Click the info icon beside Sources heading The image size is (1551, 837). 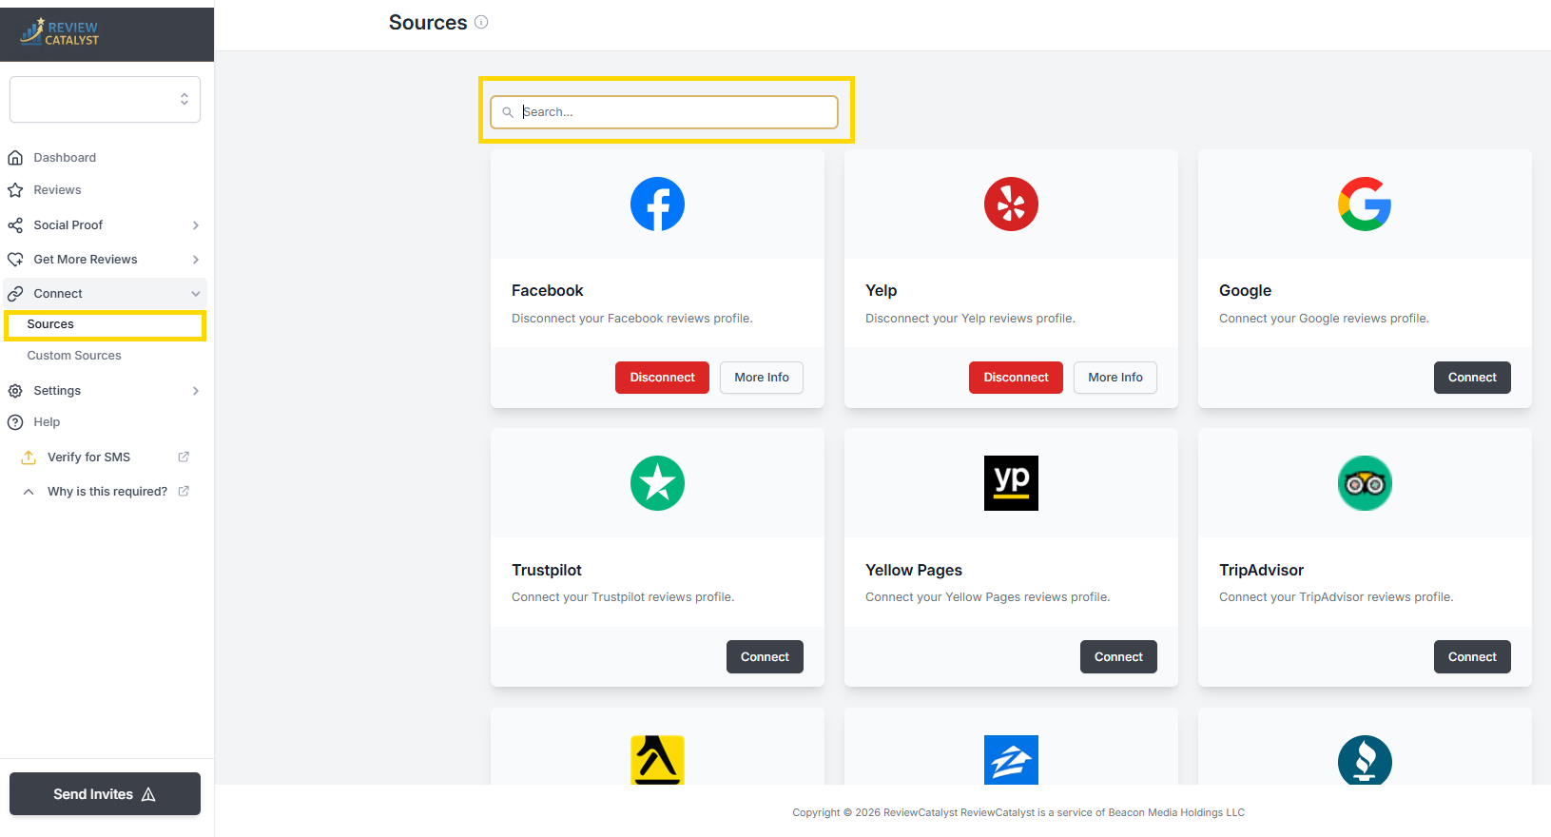point(481,22)
